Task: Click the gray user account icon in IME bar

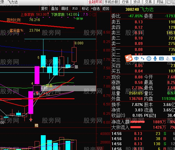Action: tap(168, 59)
